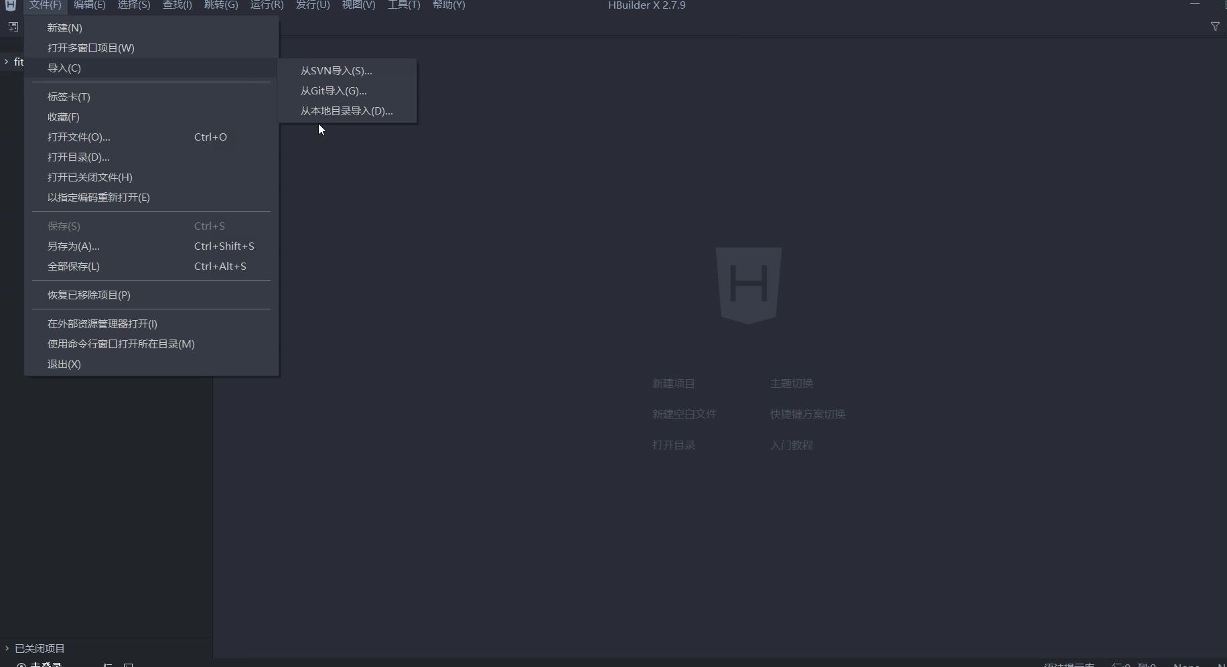Image resolution: width=1227 pixels, height=667 pixels.
Task: Minimize the HBuilder X window
Action: [1195, 5]
